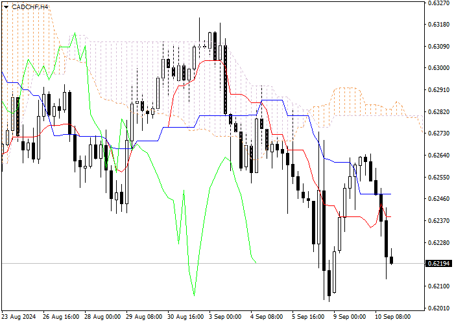The height and width of the screenshot is (324, 454).
Task: Click price scale value 0.62280
Action: click(438, 242)
